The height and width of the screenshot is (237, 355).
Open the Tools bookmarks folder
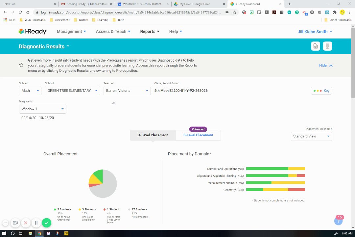[118, 20]
